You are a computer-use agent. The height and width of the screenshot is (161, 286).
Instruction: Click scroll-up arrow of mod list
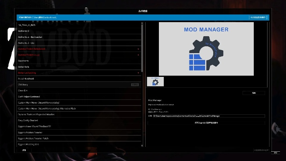point(142,23)
